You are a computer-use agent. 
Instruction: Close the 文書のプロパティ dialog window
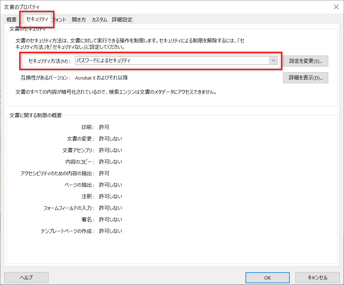336,7
